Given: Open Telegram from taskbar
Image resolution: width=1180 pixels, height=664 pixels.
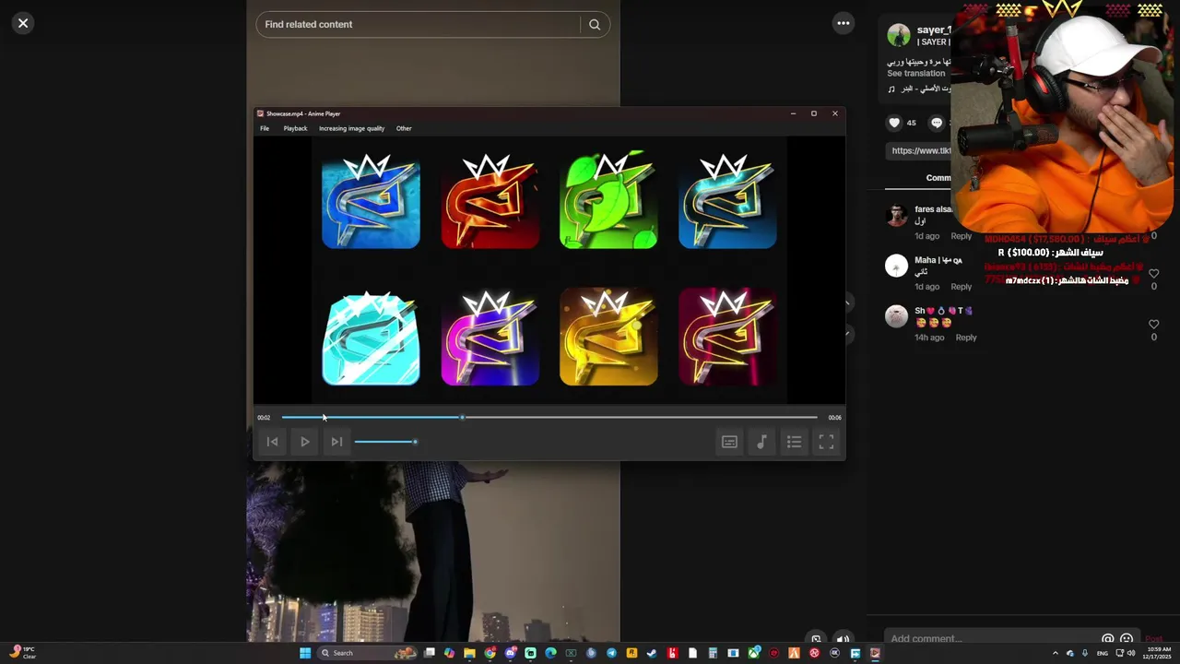Looking at the screenshot, I should pyautogui.click(x=611, y=653).
